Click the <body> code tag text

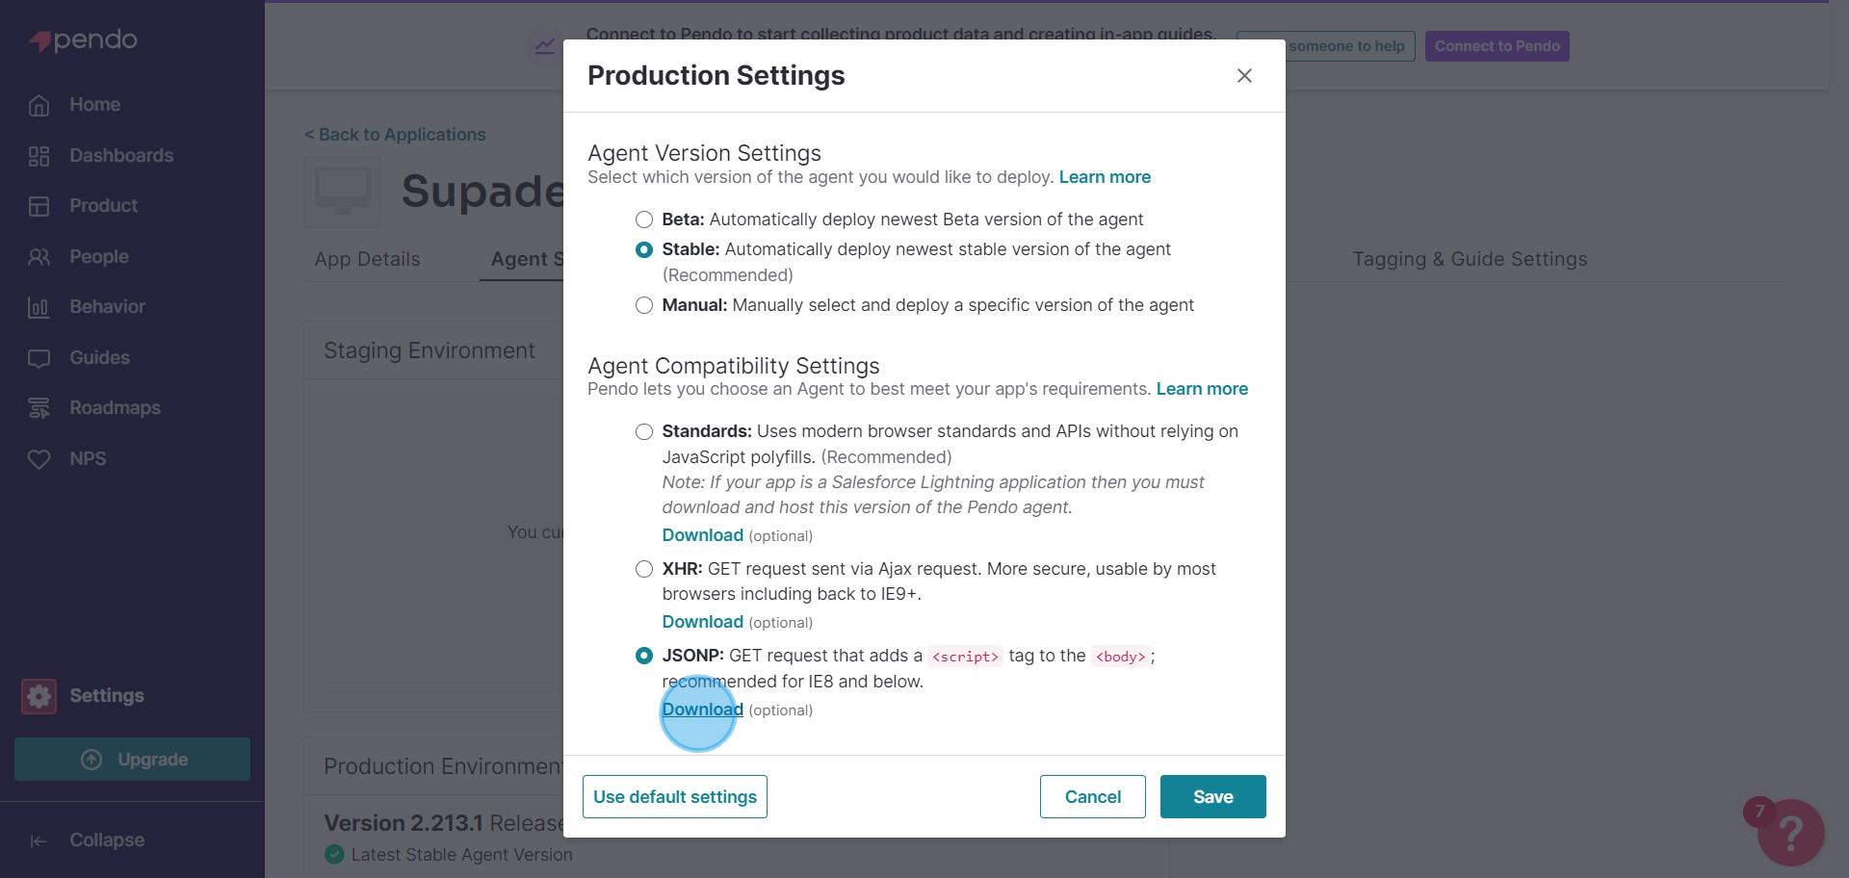(x=1120, y=657)
